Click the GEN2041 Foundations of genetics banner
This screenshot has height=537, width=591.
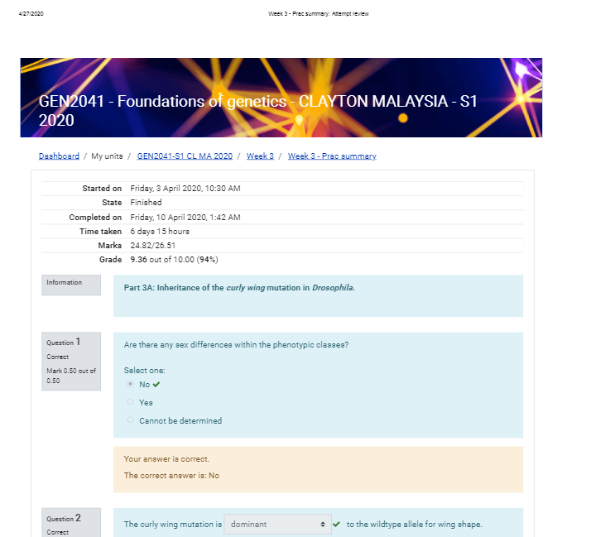point(281,98)
